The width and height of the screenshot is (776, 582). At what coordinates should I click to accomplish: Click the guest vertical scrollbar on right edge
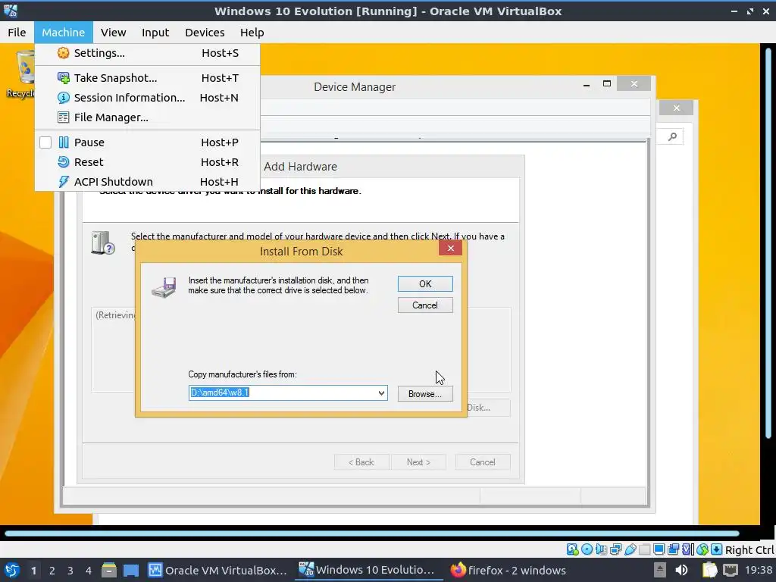pyautogui.click(x=768, y=242)
